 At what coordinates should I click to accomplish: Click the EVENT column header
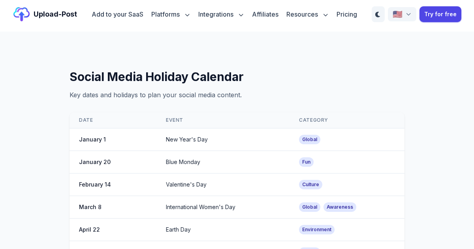pyautogui.click(x=174, y=120)
